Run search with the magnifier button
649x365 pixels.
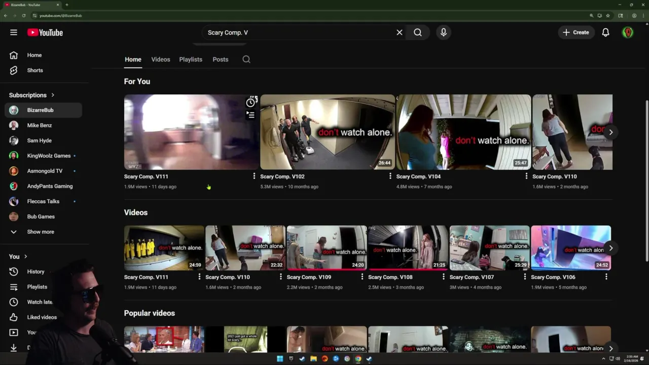coord(418,32)
